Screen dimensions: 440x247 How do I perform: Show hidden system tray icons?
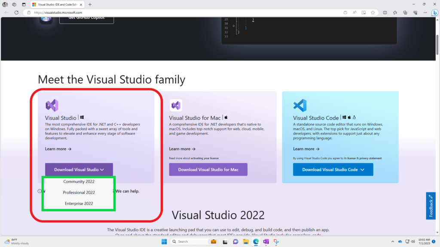393,241
